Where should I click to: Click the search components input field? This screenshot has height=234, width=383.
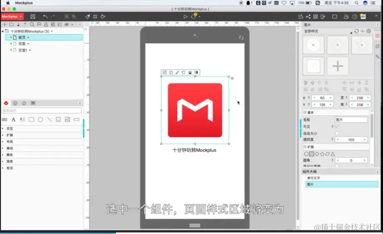tap(41, 110)
